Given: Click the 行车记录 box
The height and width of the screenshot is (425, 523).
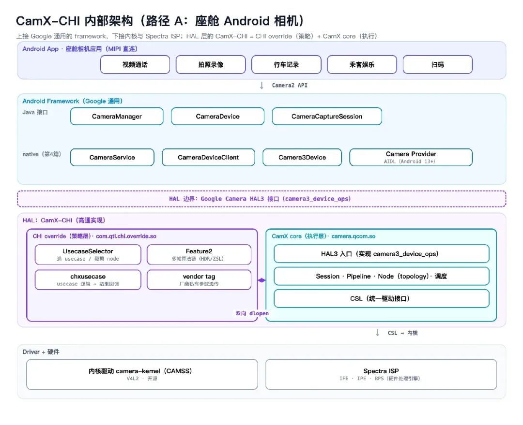Looking at the screenshot, I should 286,65.
